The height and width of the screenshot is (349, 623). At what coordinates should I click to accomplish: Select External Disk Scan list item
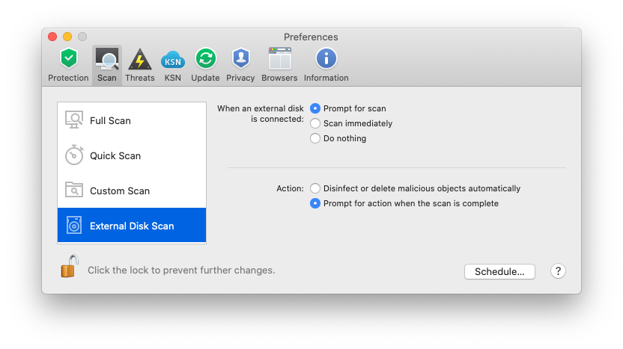tap(132, 225)
